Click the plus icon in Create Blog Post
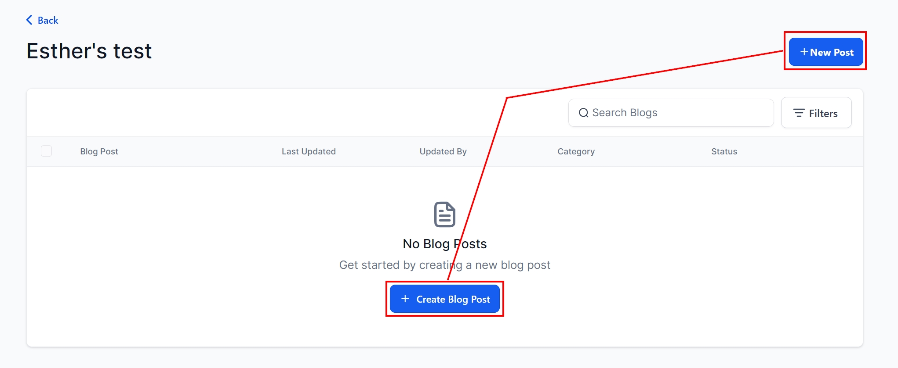Viewport: 898px width, 368px height. [x=405, y=299]
